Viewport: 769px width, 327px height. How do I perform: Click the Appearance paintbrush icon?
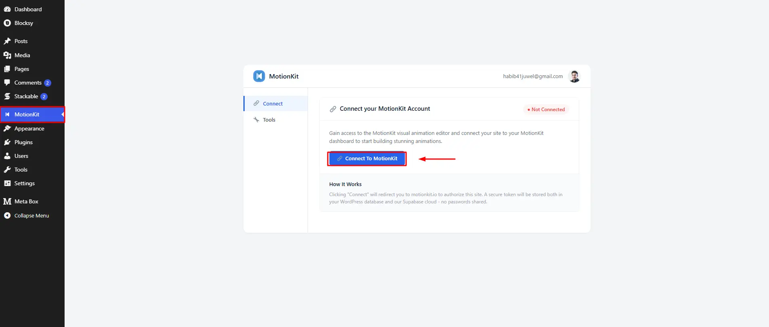coord(7,128)
